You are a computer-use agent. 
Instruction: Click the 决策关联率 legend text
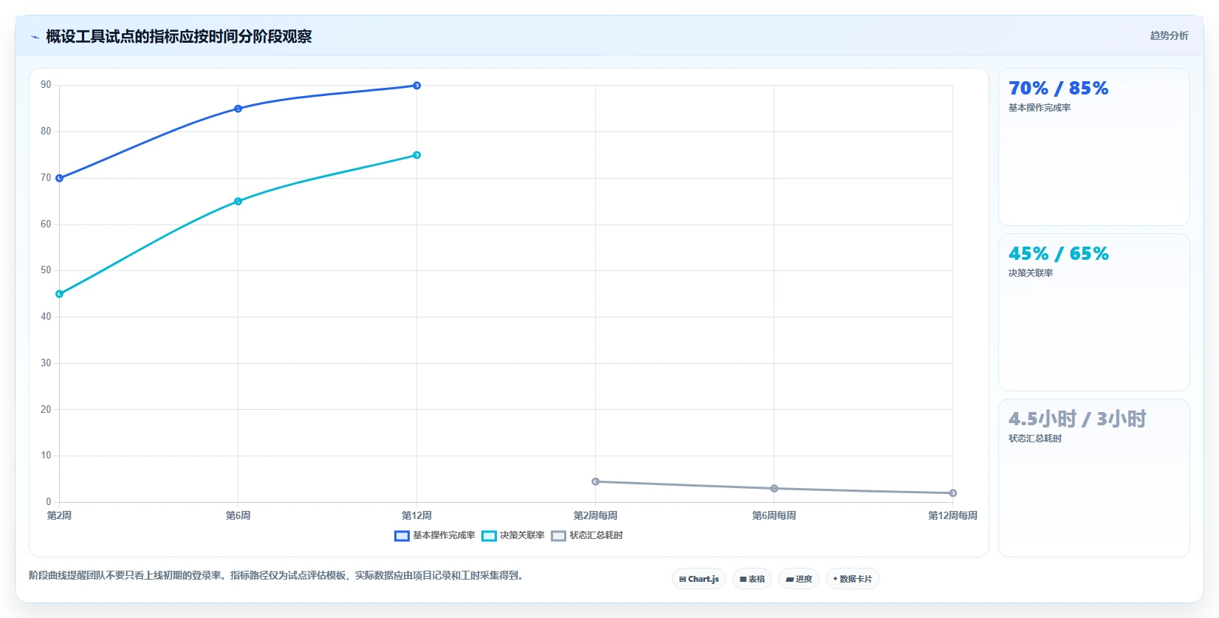point(522,536)
